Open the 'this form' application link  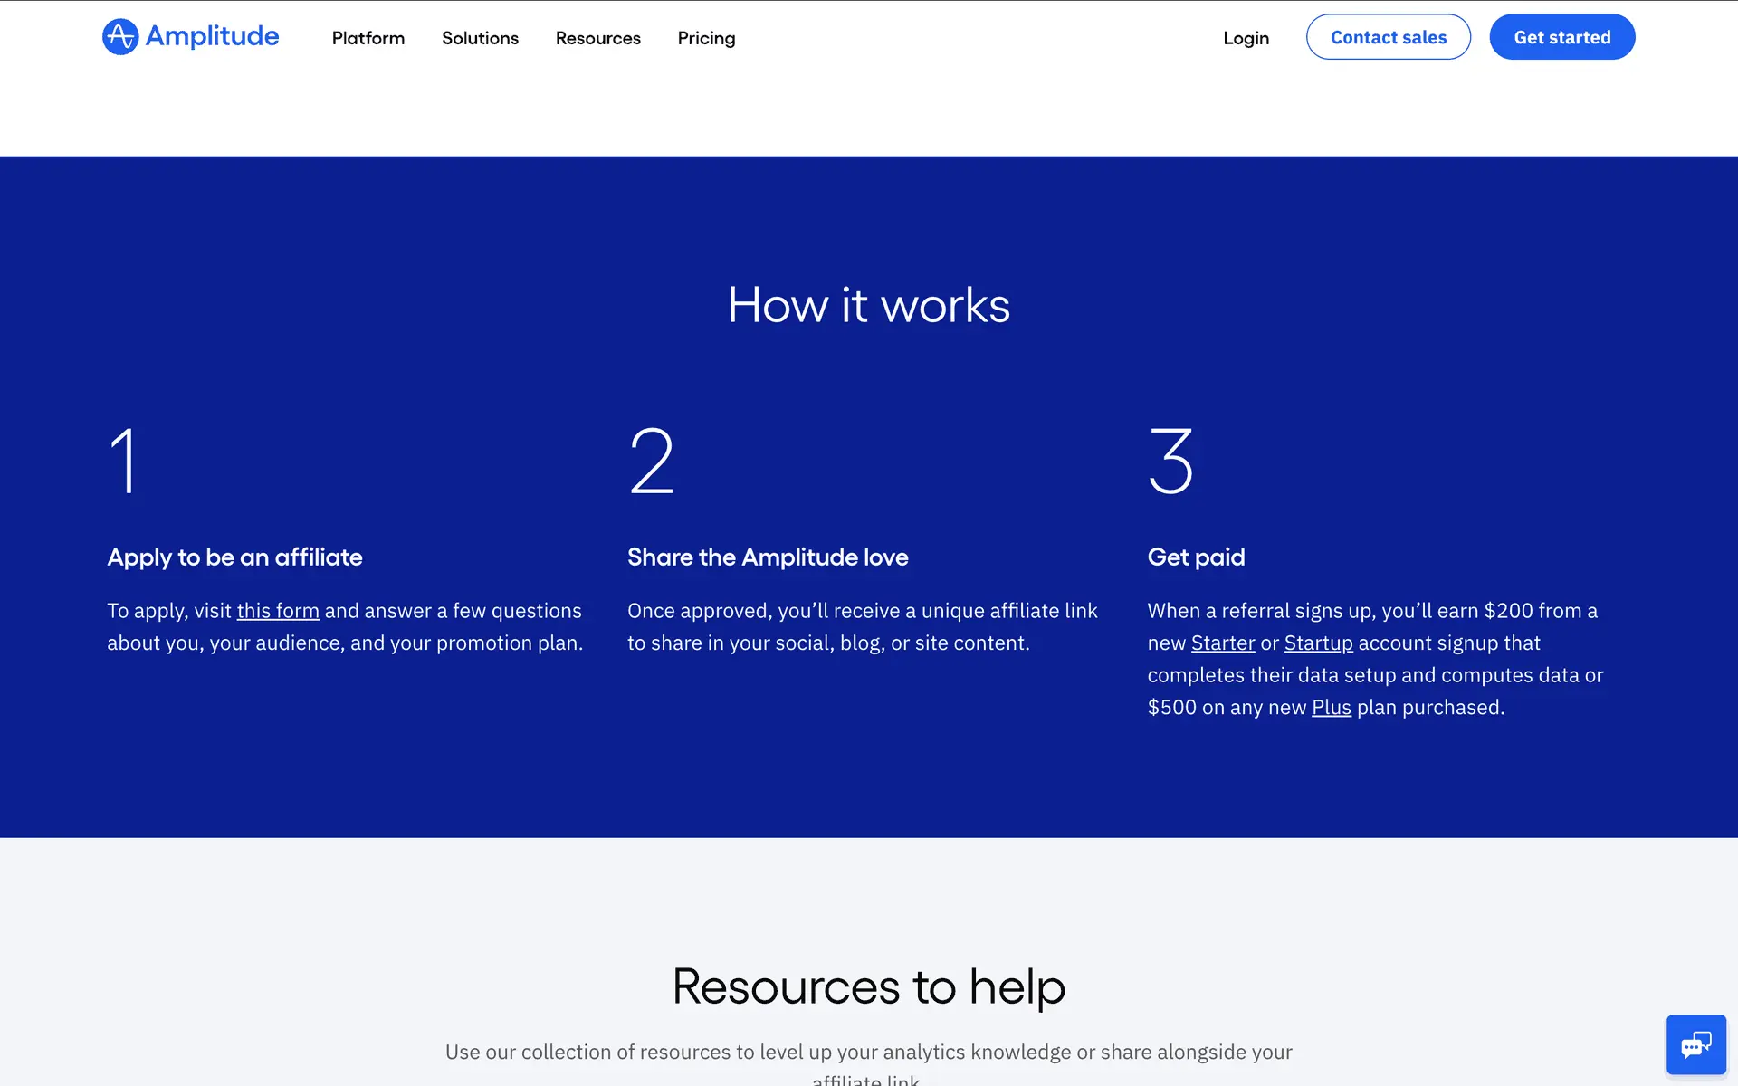click(278, 611)
